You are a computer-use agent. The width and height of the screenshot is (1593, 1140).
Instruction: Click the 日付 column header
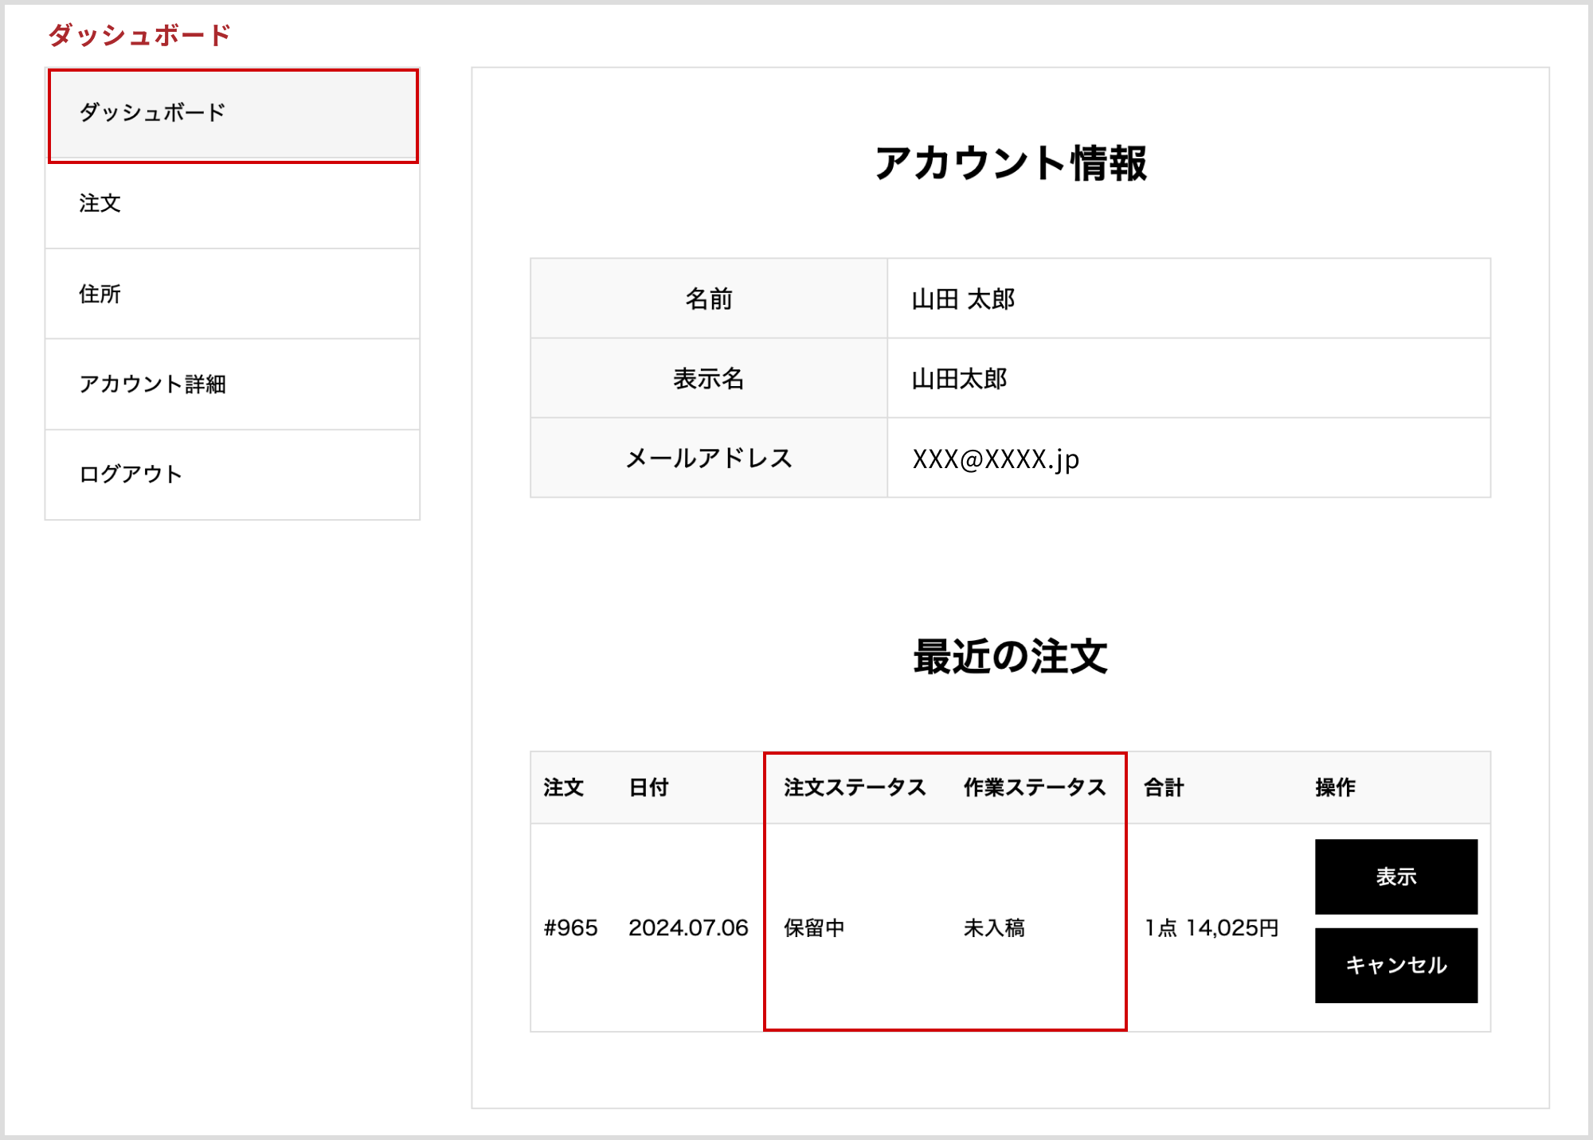point(648,787)
